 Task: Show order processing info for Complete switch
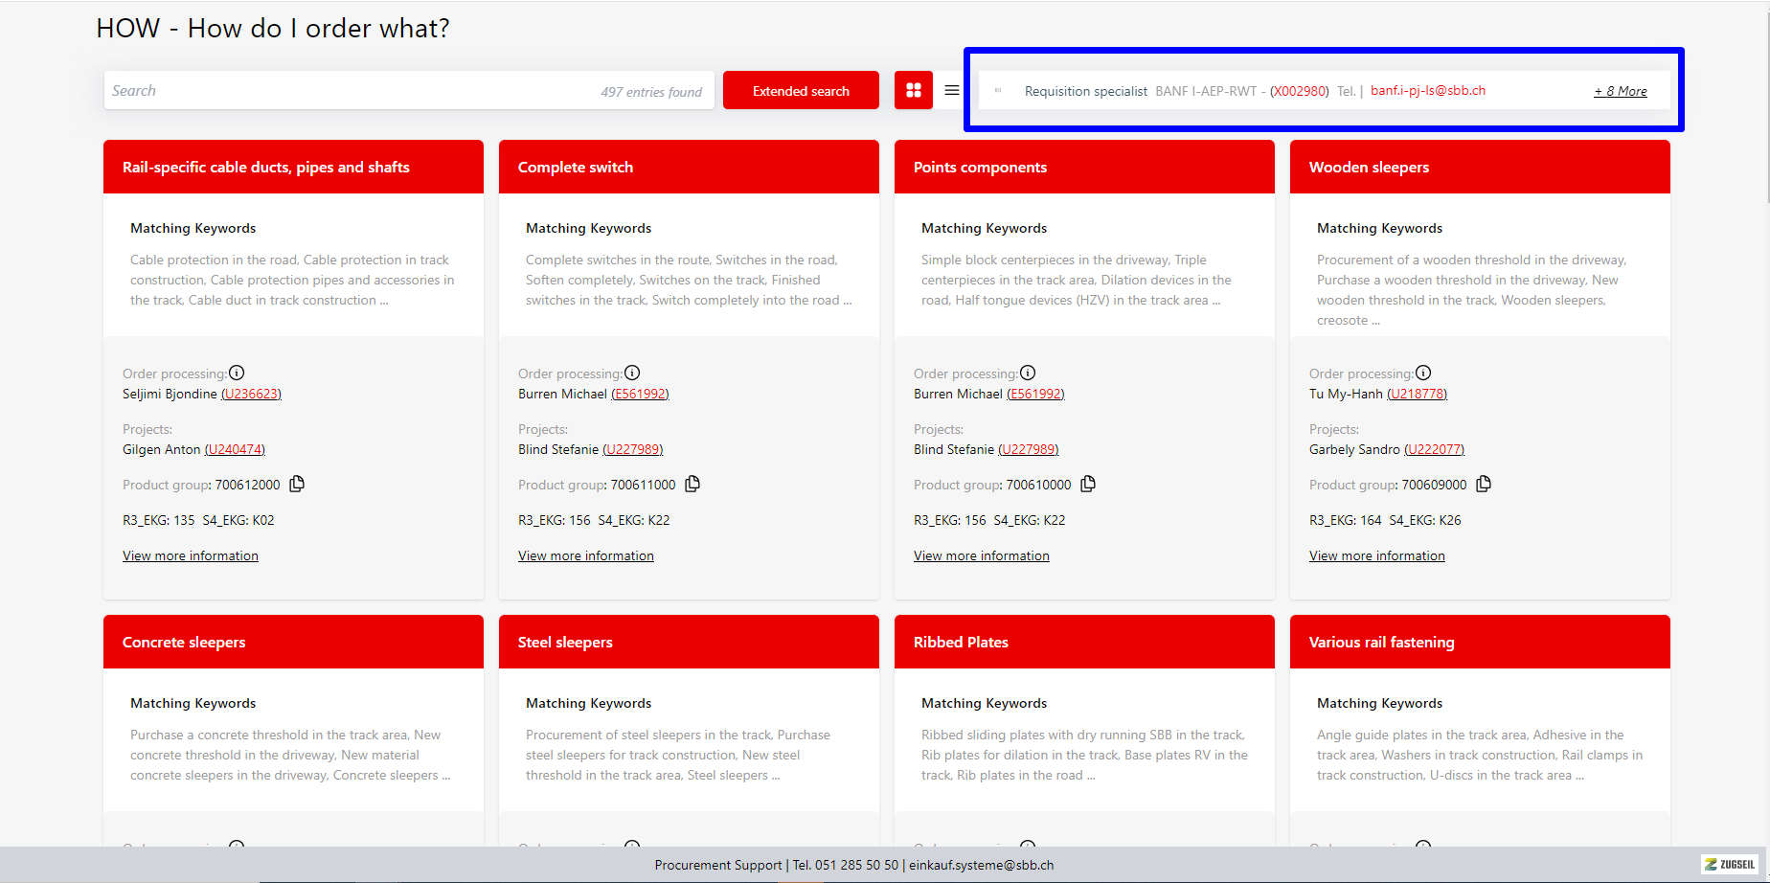(x=632, y=373)
